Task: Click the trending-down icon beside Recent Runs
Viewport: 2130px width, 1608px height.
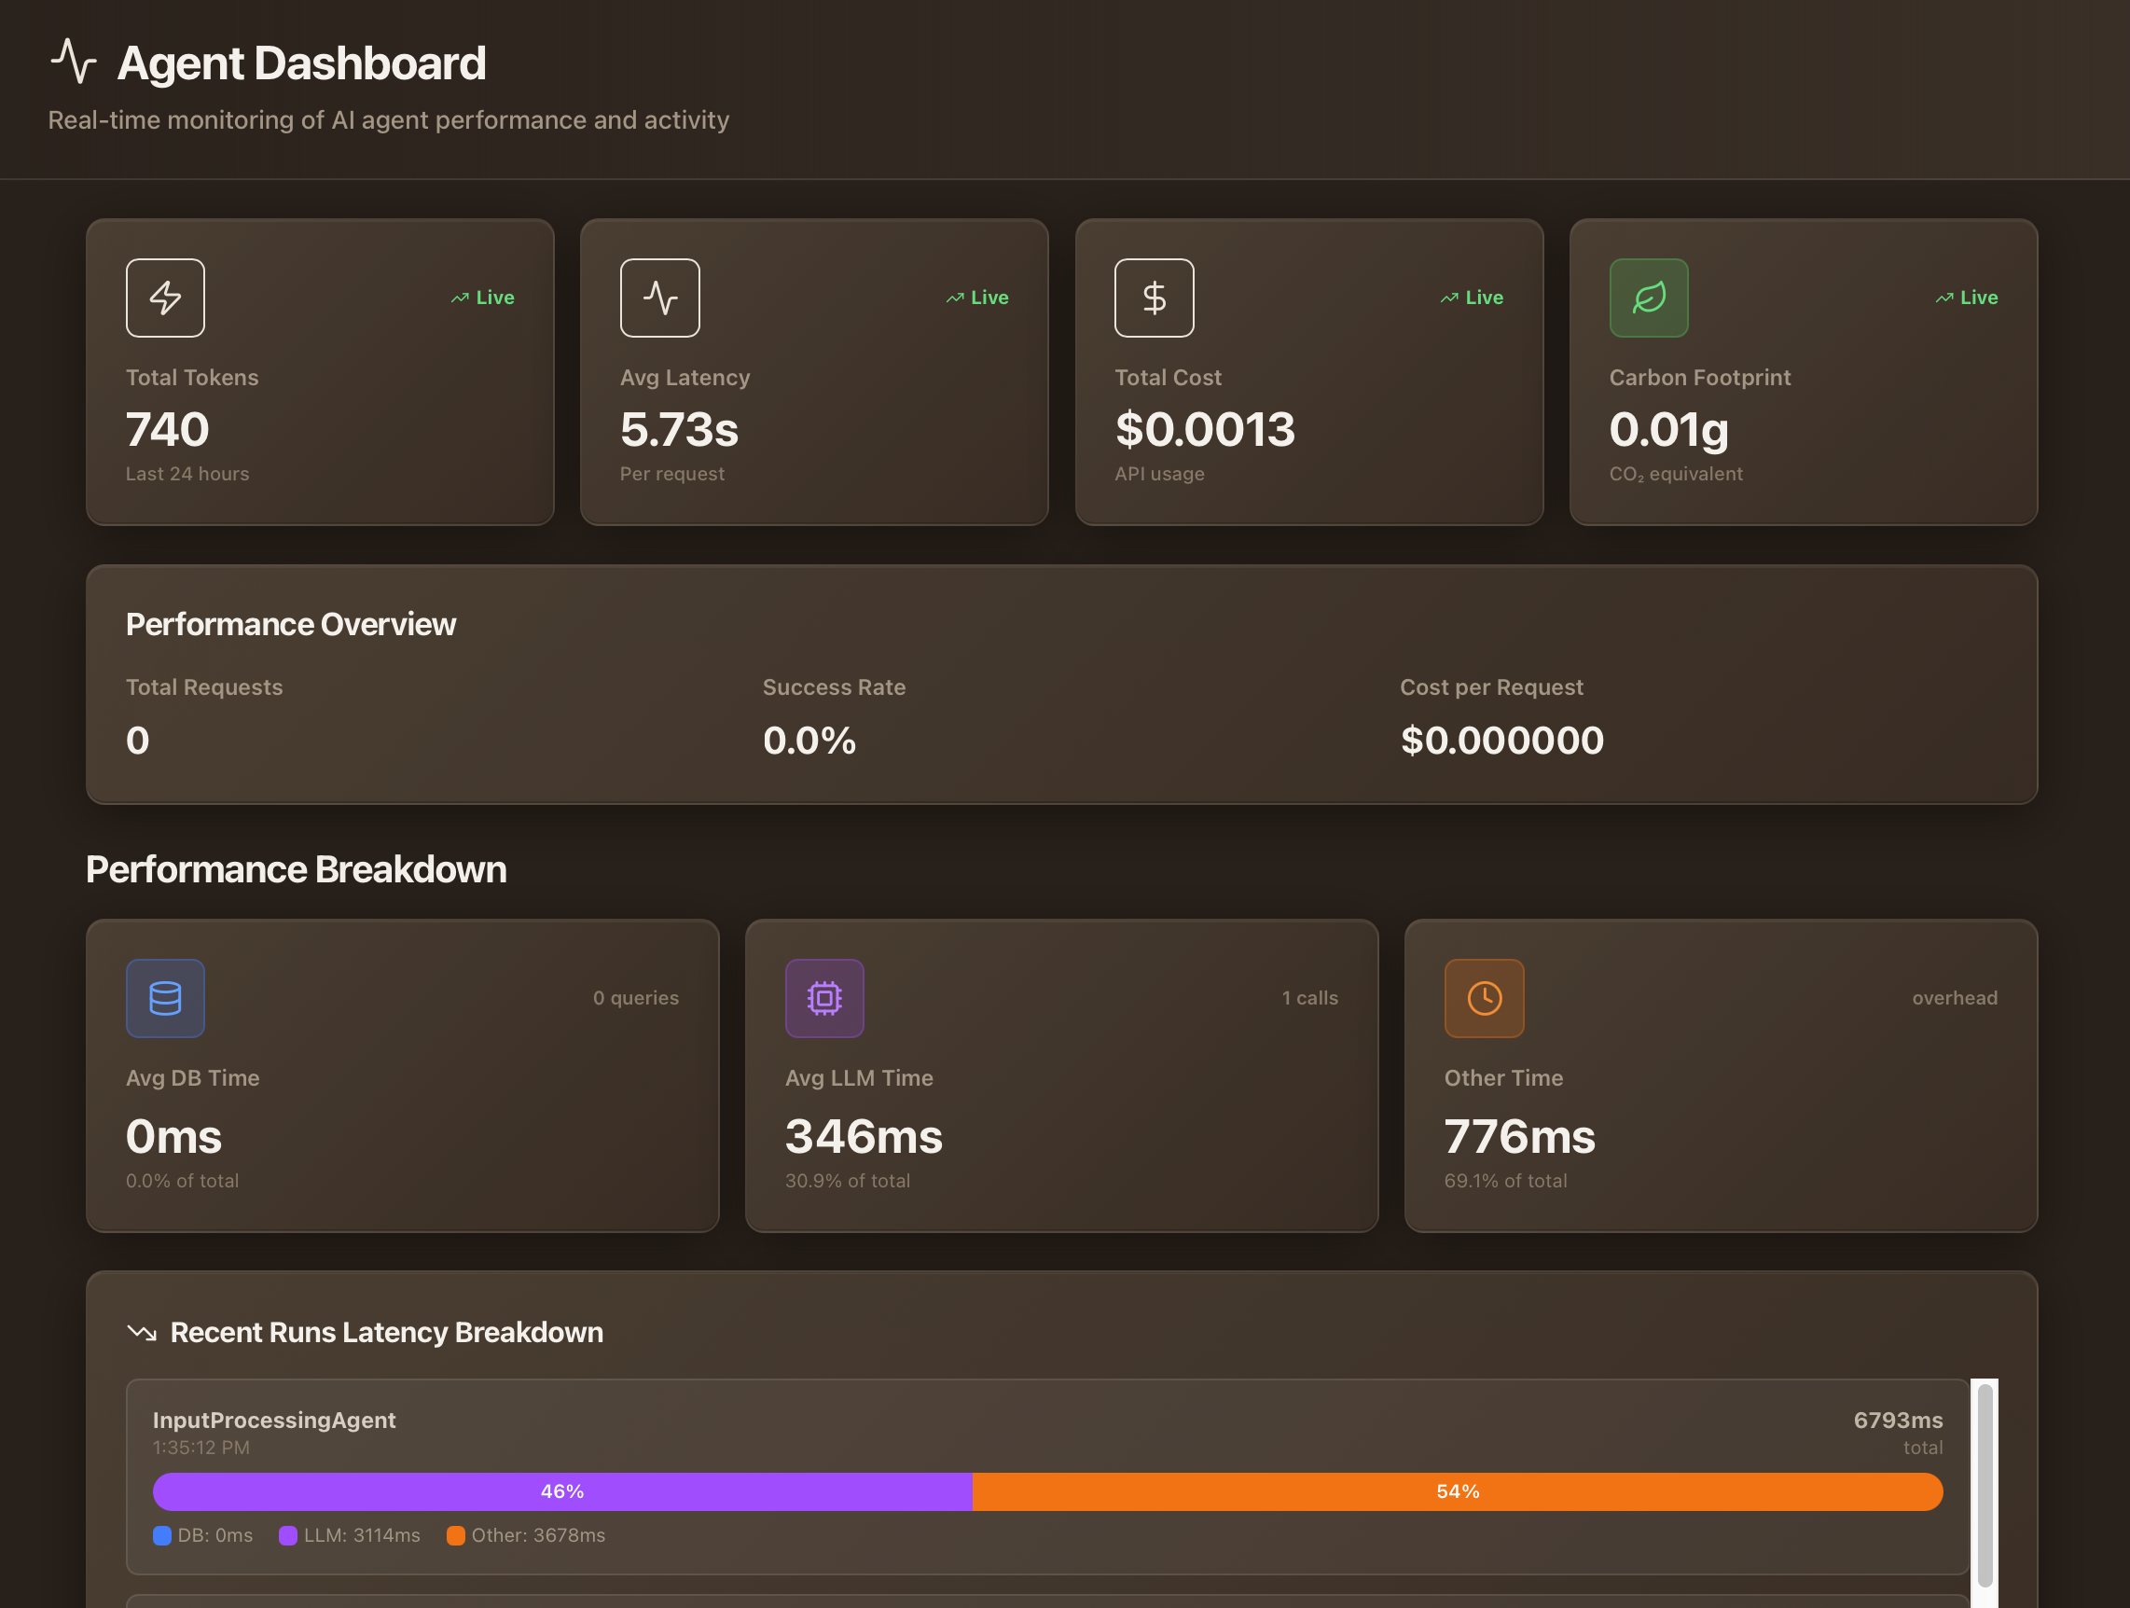Action: [x=142, y=1333]
